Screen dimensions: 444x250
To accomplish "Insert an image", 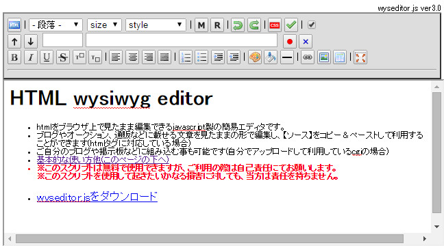I will coord(324,57).
